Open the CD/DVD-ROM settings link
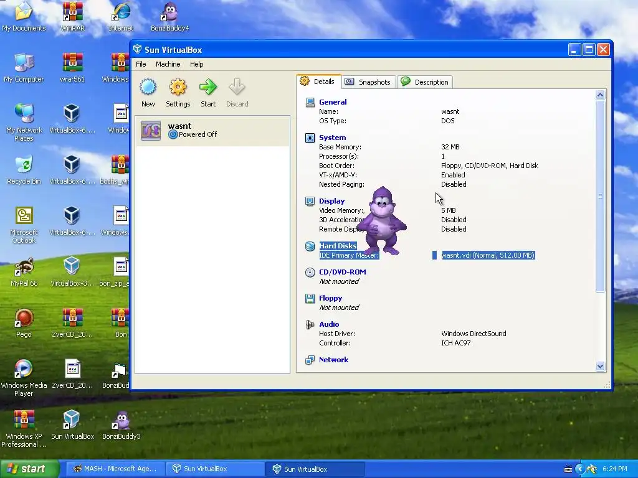Screen dimensions: 638x478 coord(342,272)
